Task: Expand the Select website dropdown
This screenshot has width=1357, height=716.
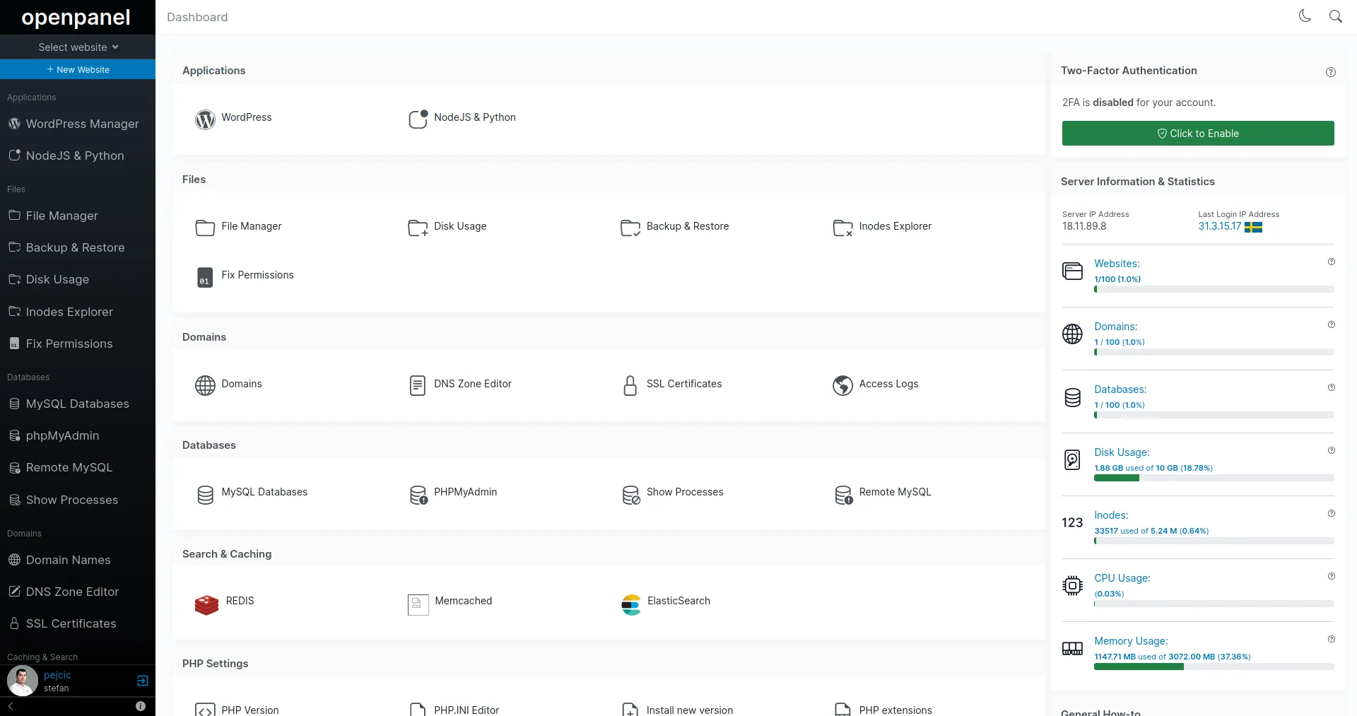Action: (78, 47)
